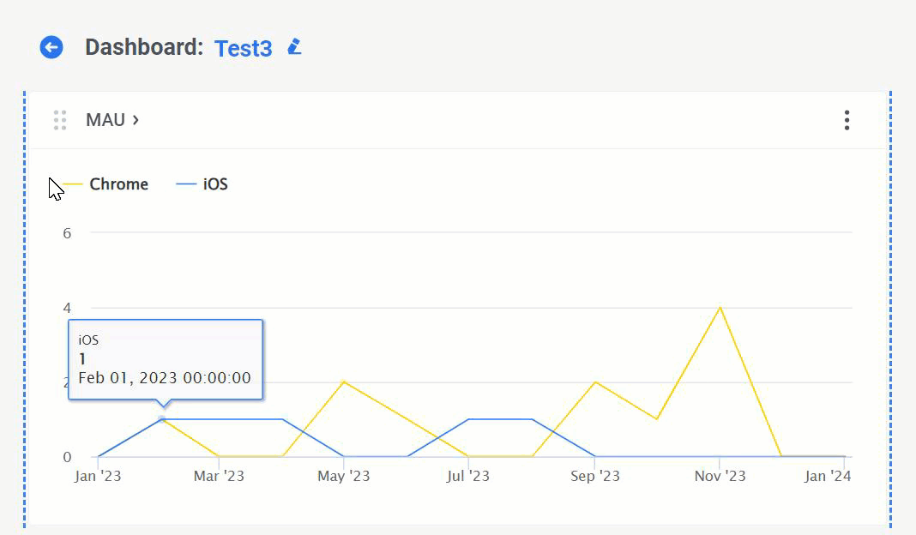This screenshot has width=916, height=535.
Task: Click the highlighted iOS Feb 2023 data marker
Action: click(161, 419)
